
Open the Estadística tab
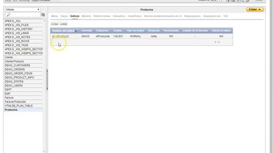[x=134, y=16]
